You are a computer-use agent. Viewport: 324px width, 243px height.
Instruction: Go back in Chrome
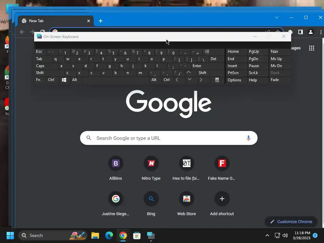click(x=22, y=32)
